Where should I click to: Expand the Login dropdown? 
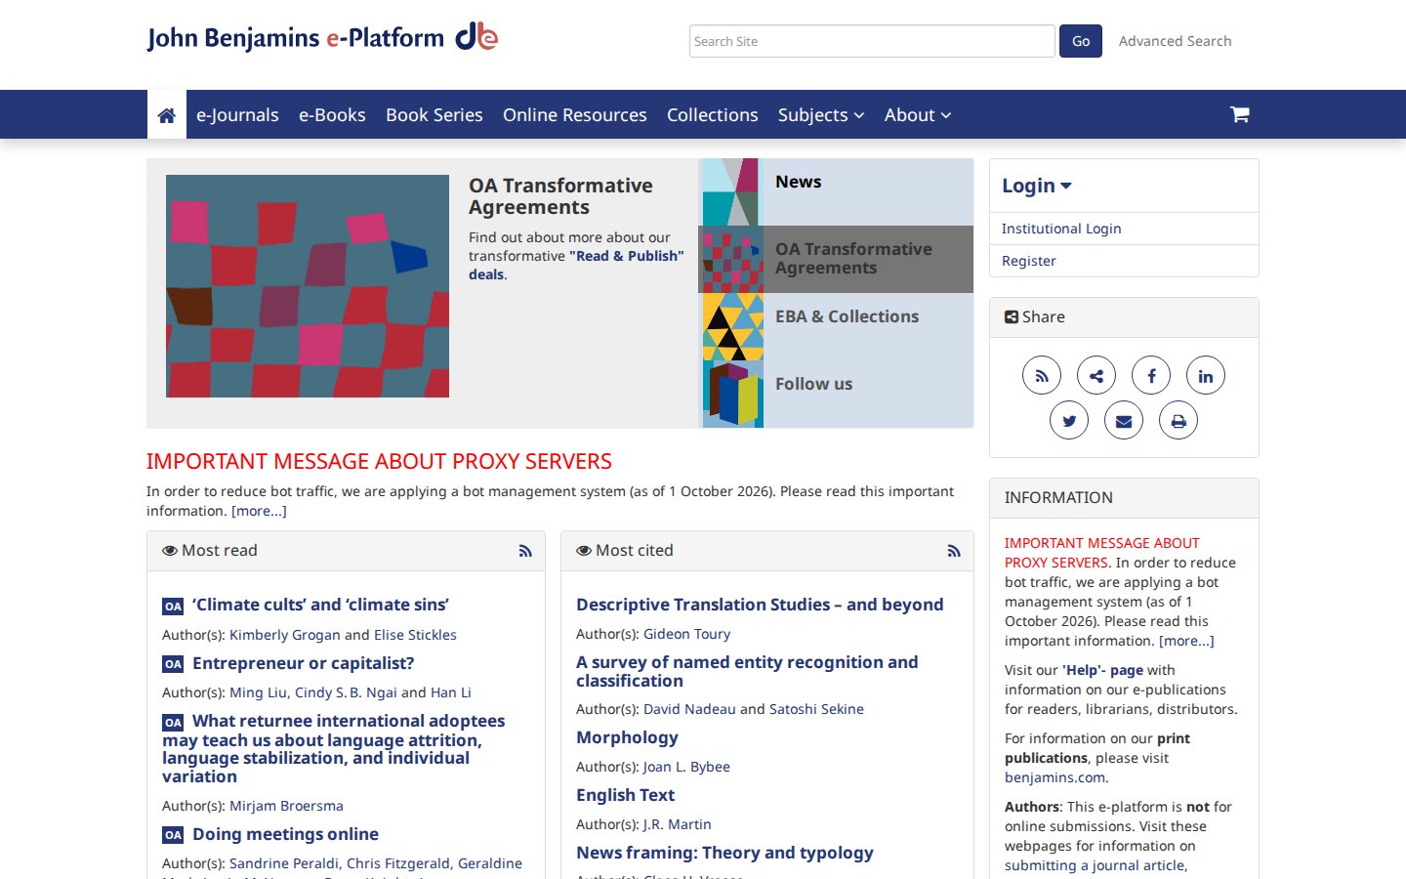1037,186
